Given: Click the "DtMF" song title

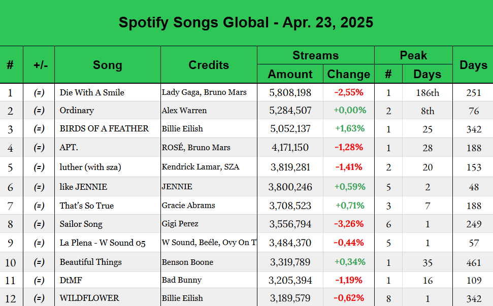Looking at the screenshot, I should [71, 280].
